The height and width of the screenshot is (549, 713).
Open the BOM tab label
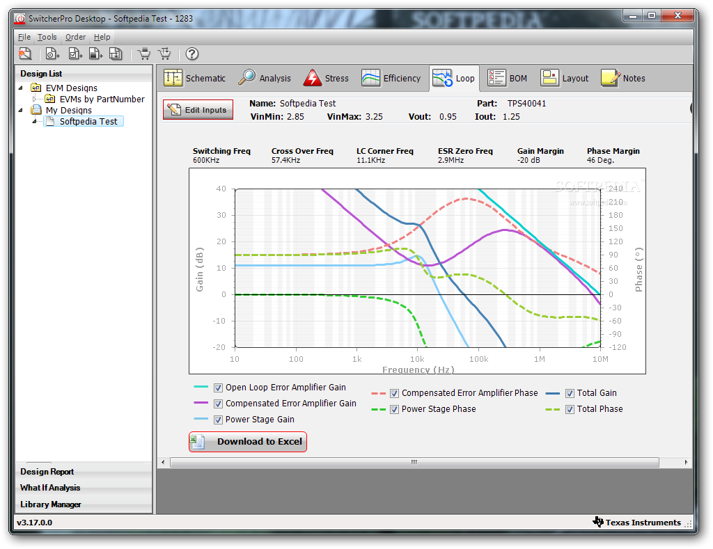(518, 78)
